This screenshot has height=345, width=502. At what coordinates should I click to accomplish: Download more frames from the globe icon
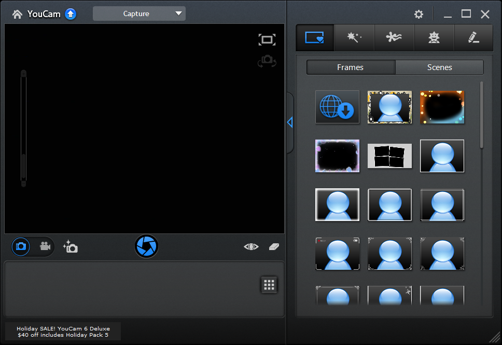[337, 107]
